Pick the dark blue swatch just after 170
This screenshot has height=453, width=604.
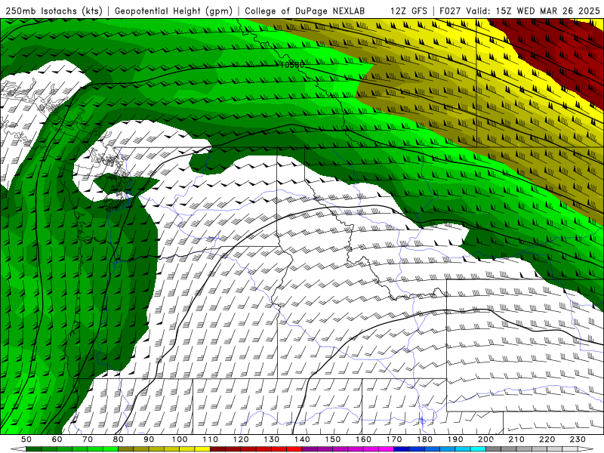tap(402, 448)
